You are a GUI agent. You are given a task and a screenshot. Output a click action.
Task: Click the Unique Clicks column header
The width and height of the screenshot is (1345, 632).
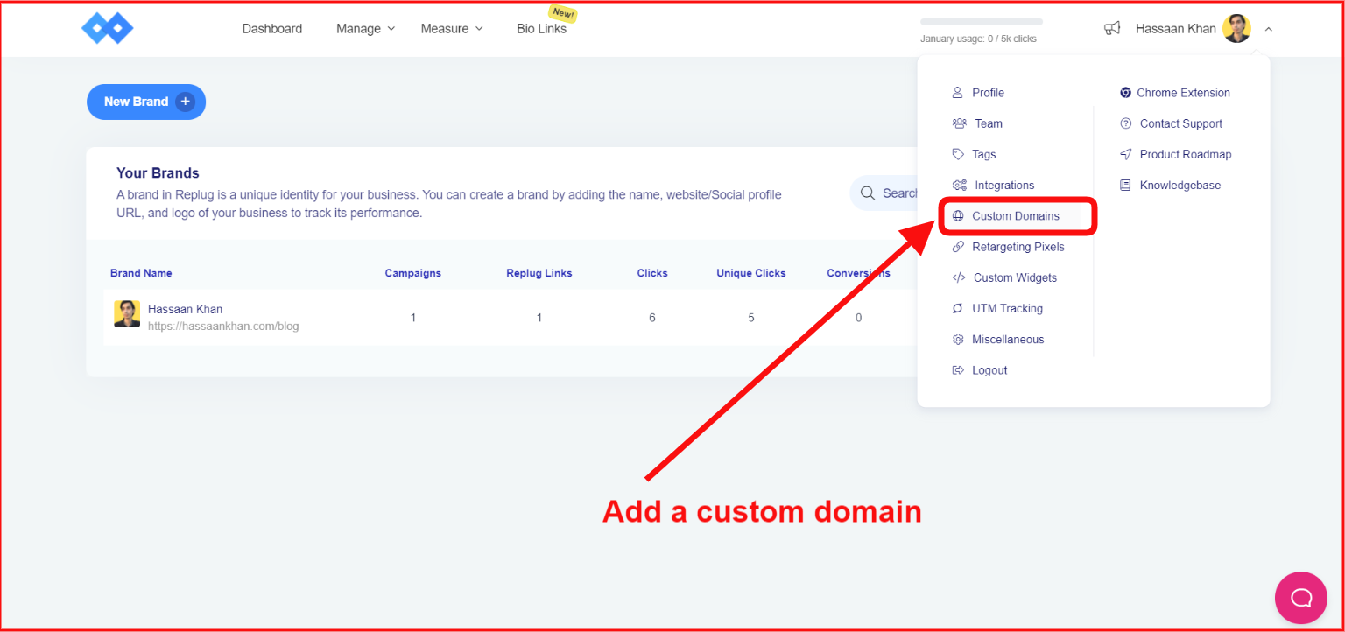[x=751, y=273]
